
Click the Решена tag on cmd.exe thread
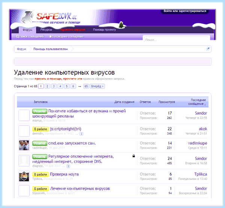click(x=40, y=143)
